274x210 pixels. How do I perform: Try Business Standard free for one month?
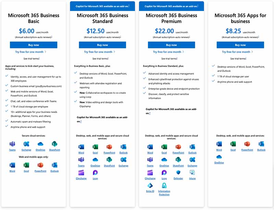point(100,52)
